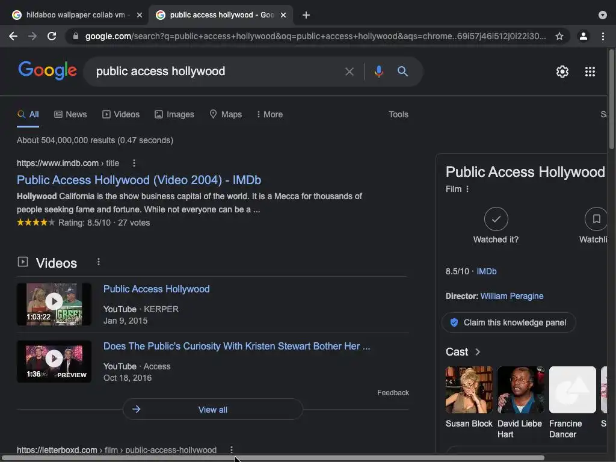Go back using the browser back arrow
This screenshot has height=462, width=616.
pyautogui.click(x=13, y=36)
